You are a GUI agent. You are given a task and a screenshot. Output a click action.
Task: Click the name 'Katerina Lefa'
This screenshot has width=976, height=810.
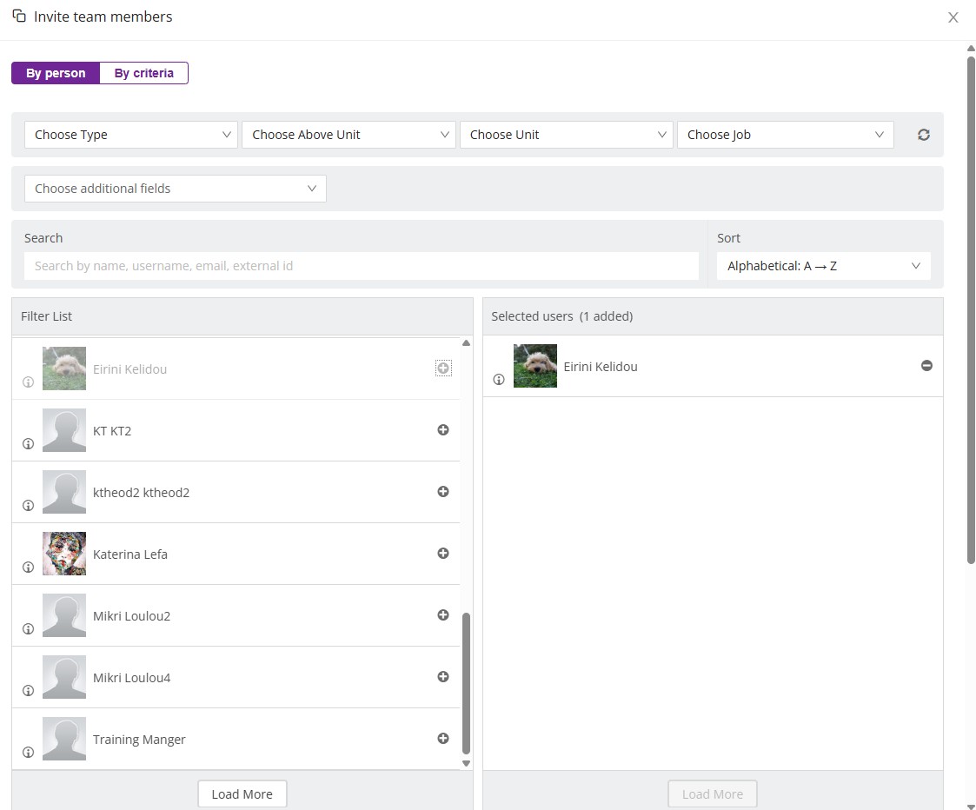tap(130, 554)
